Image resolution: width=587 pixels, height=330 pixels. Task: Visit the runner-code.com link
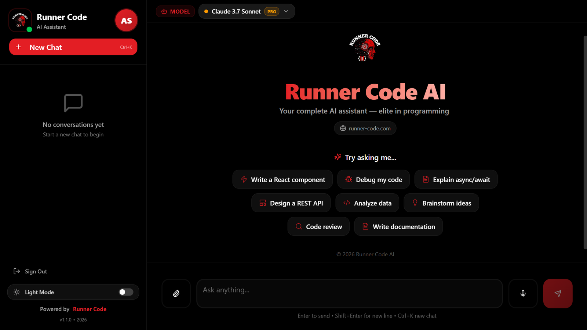(365, 128)
